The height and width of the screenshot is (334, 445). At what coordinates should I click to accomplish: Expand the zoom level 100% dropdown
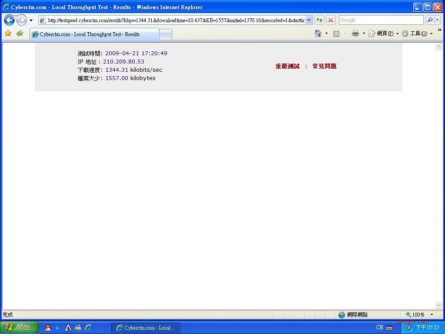[432, 314]
